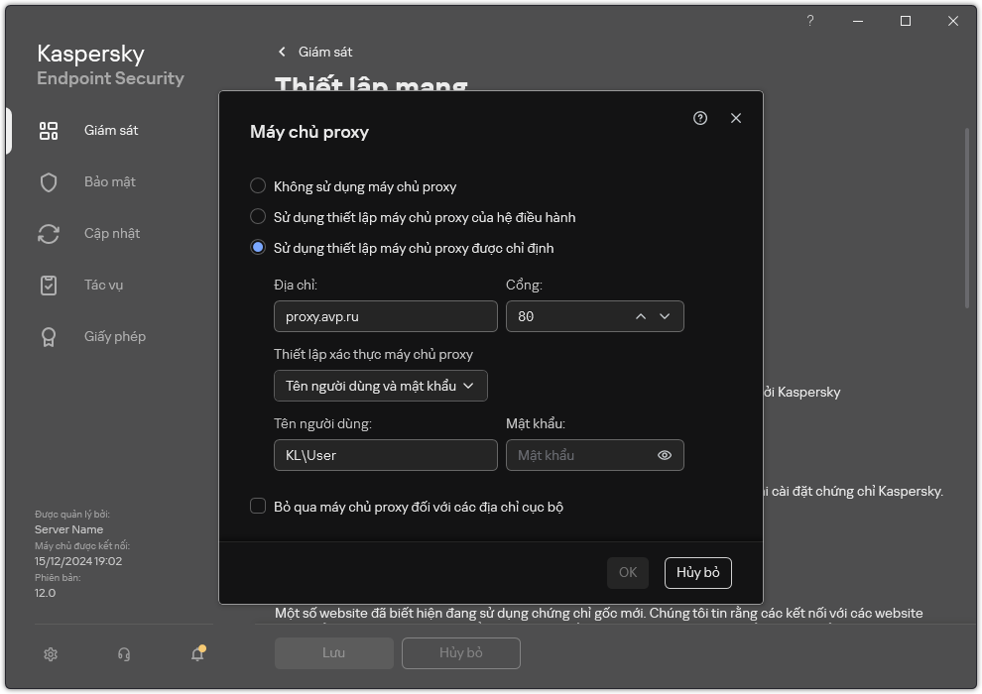Open the Giấy phép menu item

point(115,336)
